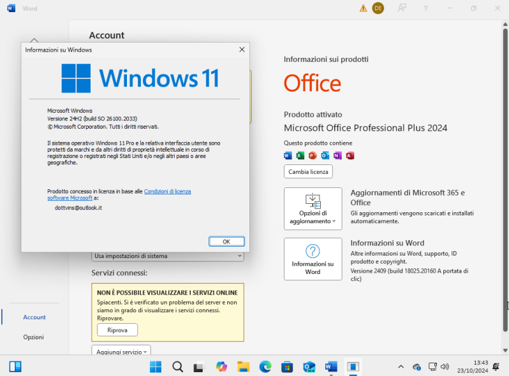Click the Outlook app icon in product list
509x376 pixels.
click(x=325, y=155)
